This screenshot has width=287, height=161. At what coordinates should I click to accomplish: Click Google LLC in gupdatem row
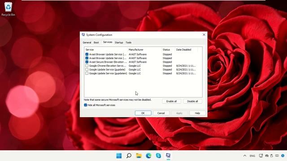pos(135,73)
